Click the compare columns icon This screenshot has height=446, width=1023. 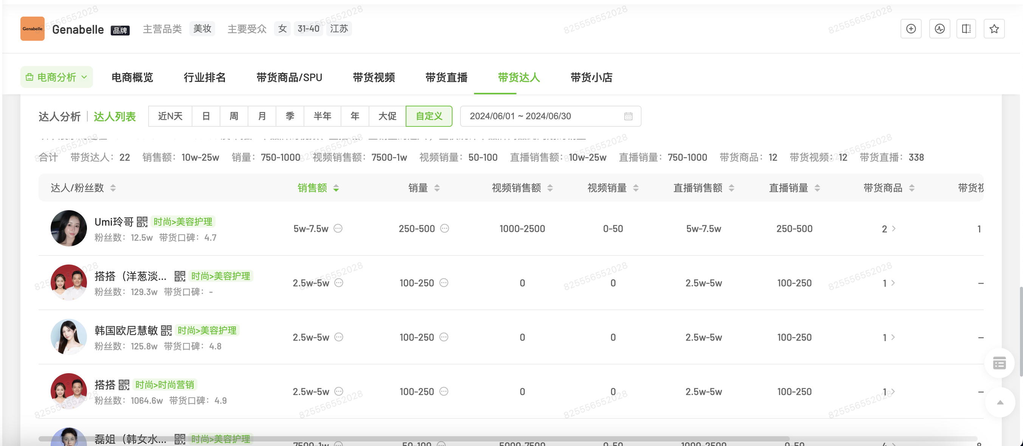966,29
